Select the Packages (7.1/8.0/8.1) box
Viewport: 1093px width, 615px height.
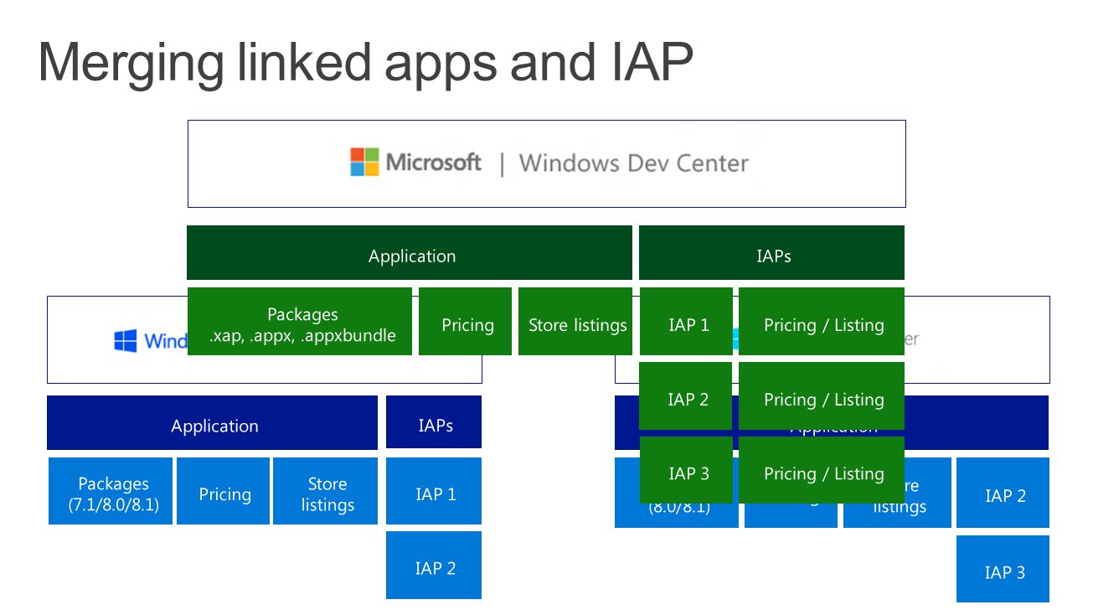111,491
